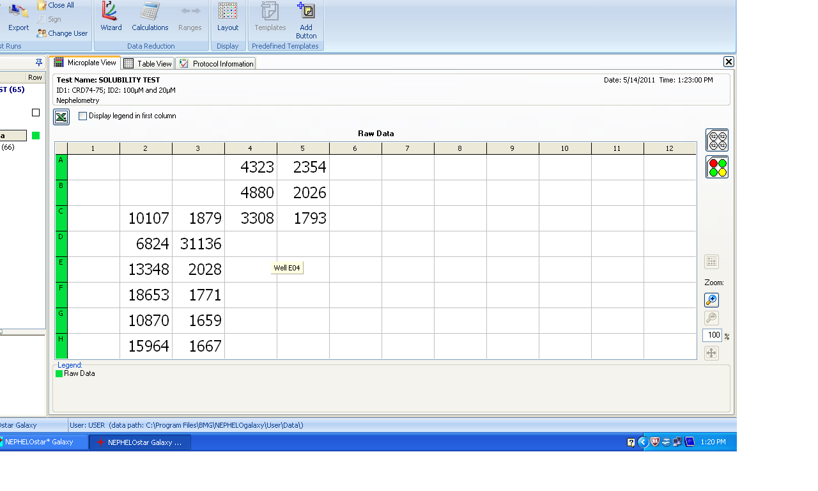Open the Calculations tool

tap(150, 17)
